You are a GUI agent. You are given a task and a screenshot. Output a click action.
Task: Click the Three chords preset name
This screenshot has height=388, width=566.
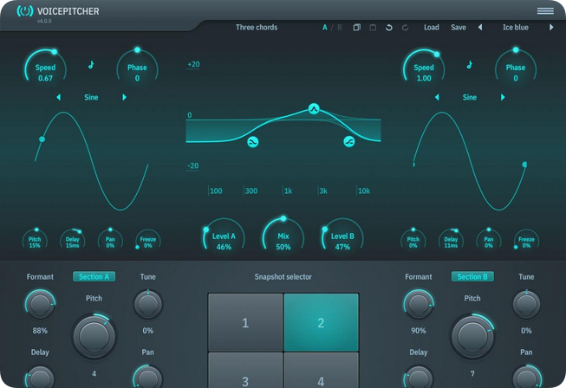pyautogui.click(x=257, y=28)
